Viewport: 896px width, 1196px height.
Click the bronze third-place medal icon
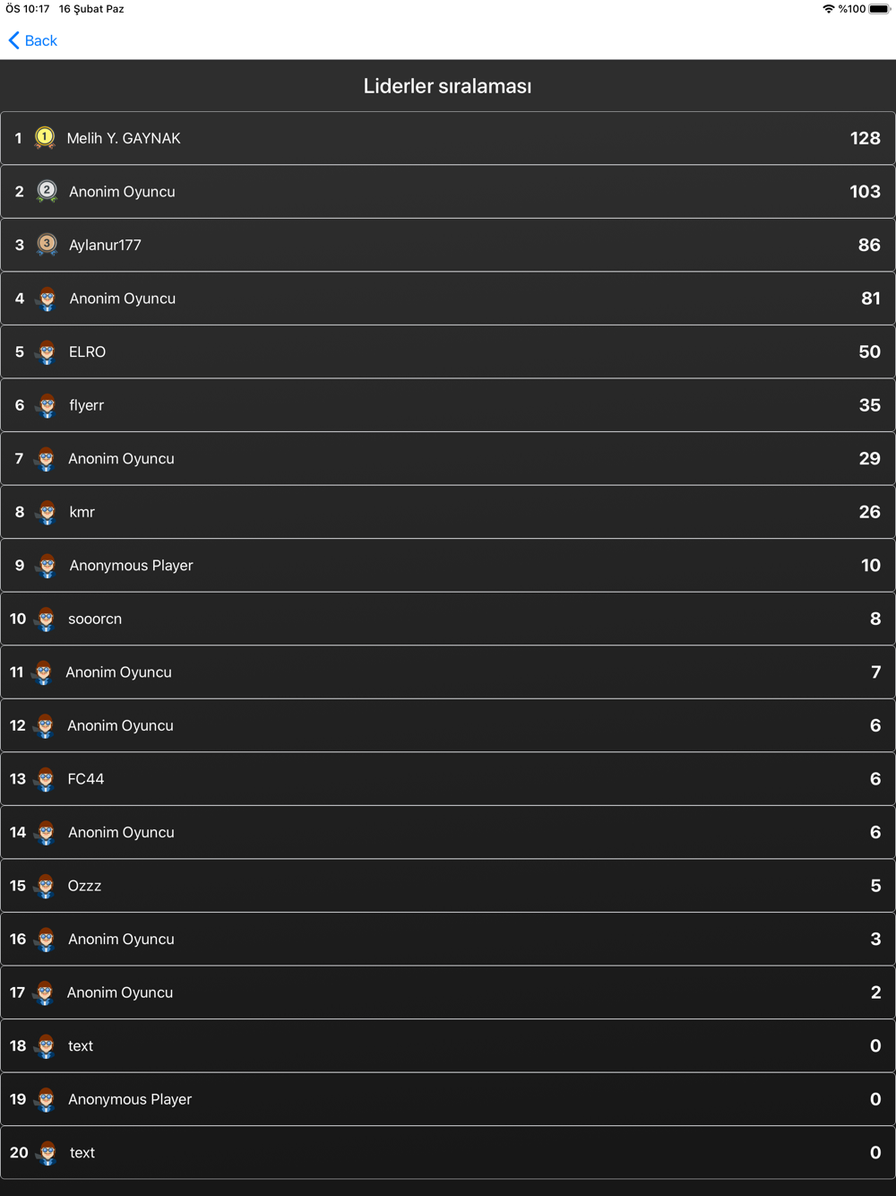[47, 244]
